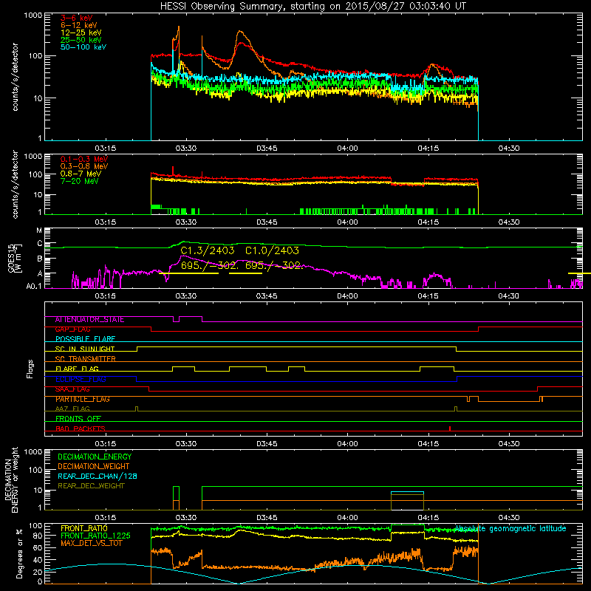Click the 0.3-0.8 MeV legend entry

coord(84,166)
